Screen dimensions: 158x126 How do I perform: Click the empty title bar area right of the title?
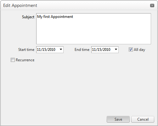point(93,5)
